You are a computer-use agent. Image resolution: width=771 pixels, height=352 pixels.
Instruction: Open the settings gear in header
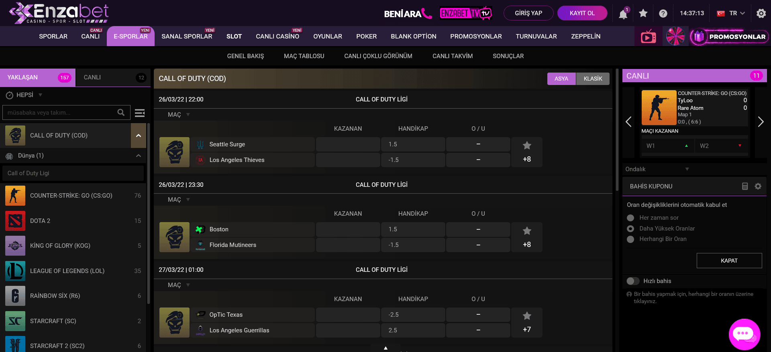(x=761, y=13)
